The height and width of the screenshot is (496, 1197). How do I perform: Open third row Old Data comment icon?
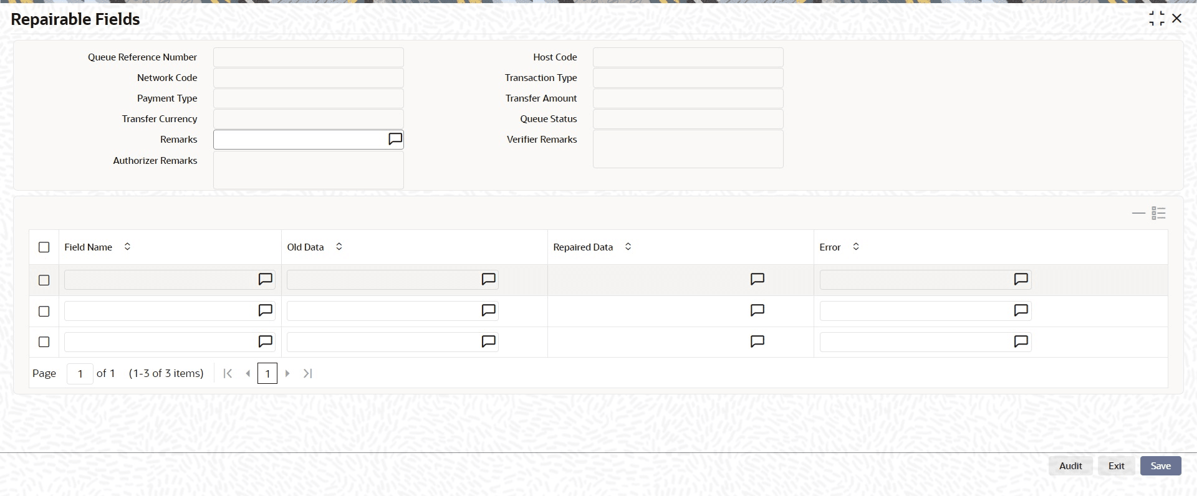[489, 341]
